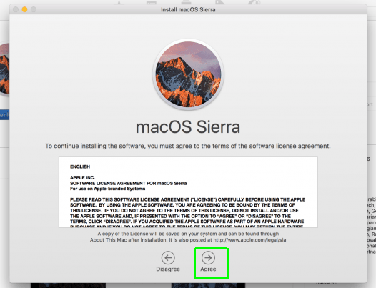Click the For use on Apple-branded Systems line

107,189
